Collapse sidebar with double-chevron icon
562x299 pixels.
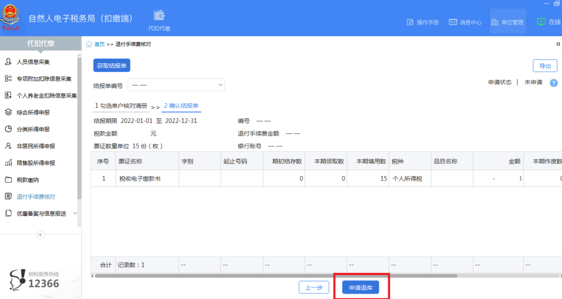[41, 235]
